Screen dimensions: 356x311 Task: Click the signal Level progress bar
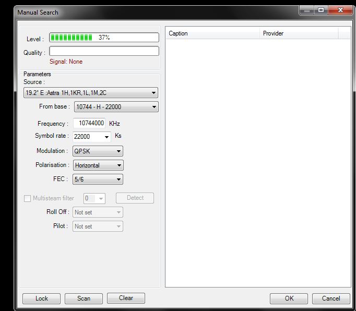click(x=104, y=38)
